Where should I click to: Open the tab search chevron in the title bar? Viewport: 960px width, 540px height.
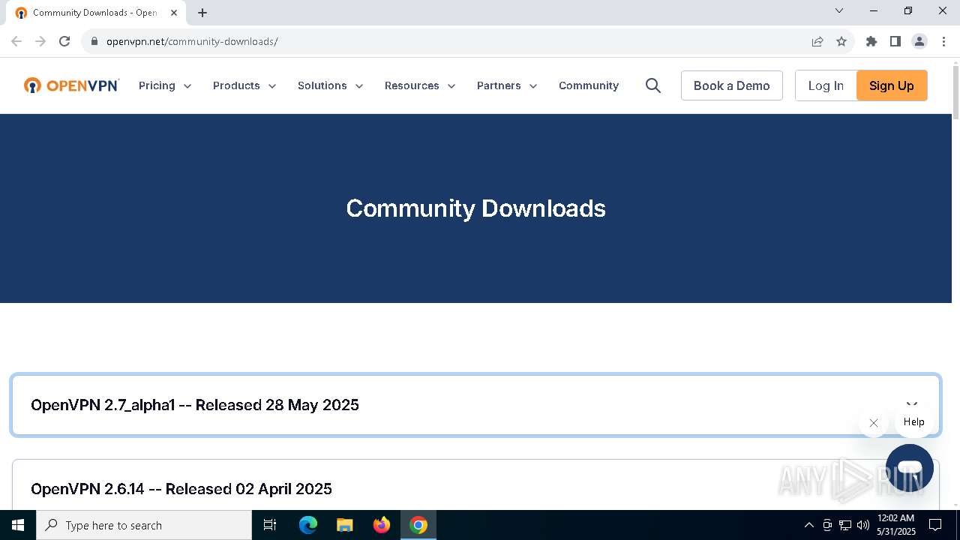tap(839, 10)
